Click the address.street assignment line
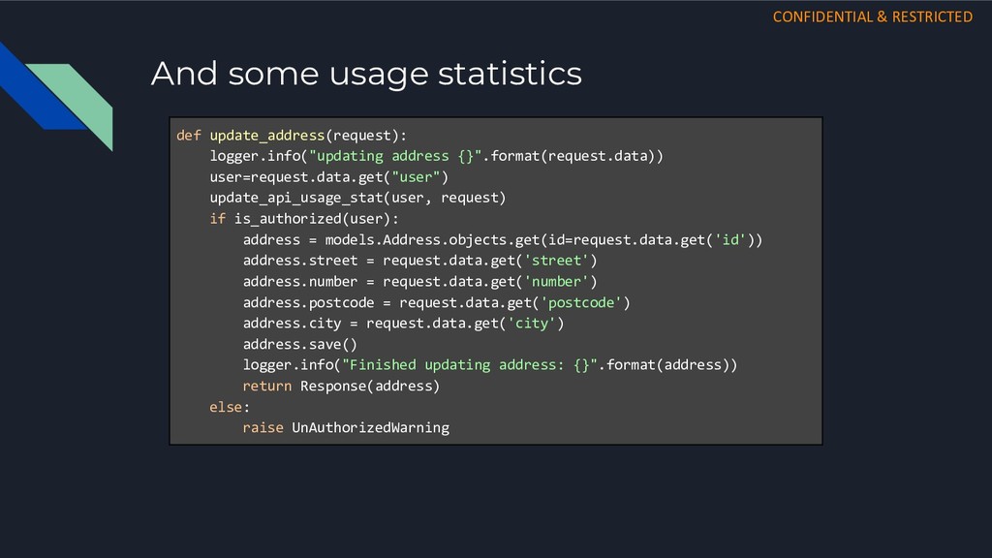Image resolution: width=992 pixels, height=558 pixels. [x=420, y=261]
